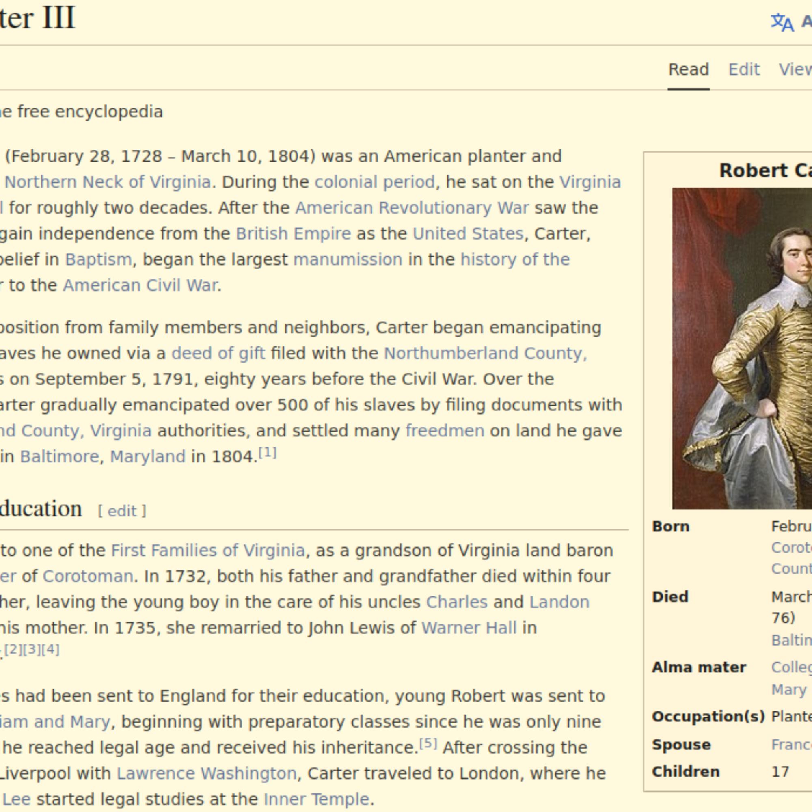
Task: Jump to citation [3]
Action: point(32,649)
